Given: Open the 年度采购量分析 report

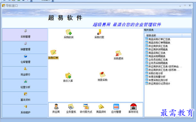Looking at the screenshot, I should pos(155,77).
